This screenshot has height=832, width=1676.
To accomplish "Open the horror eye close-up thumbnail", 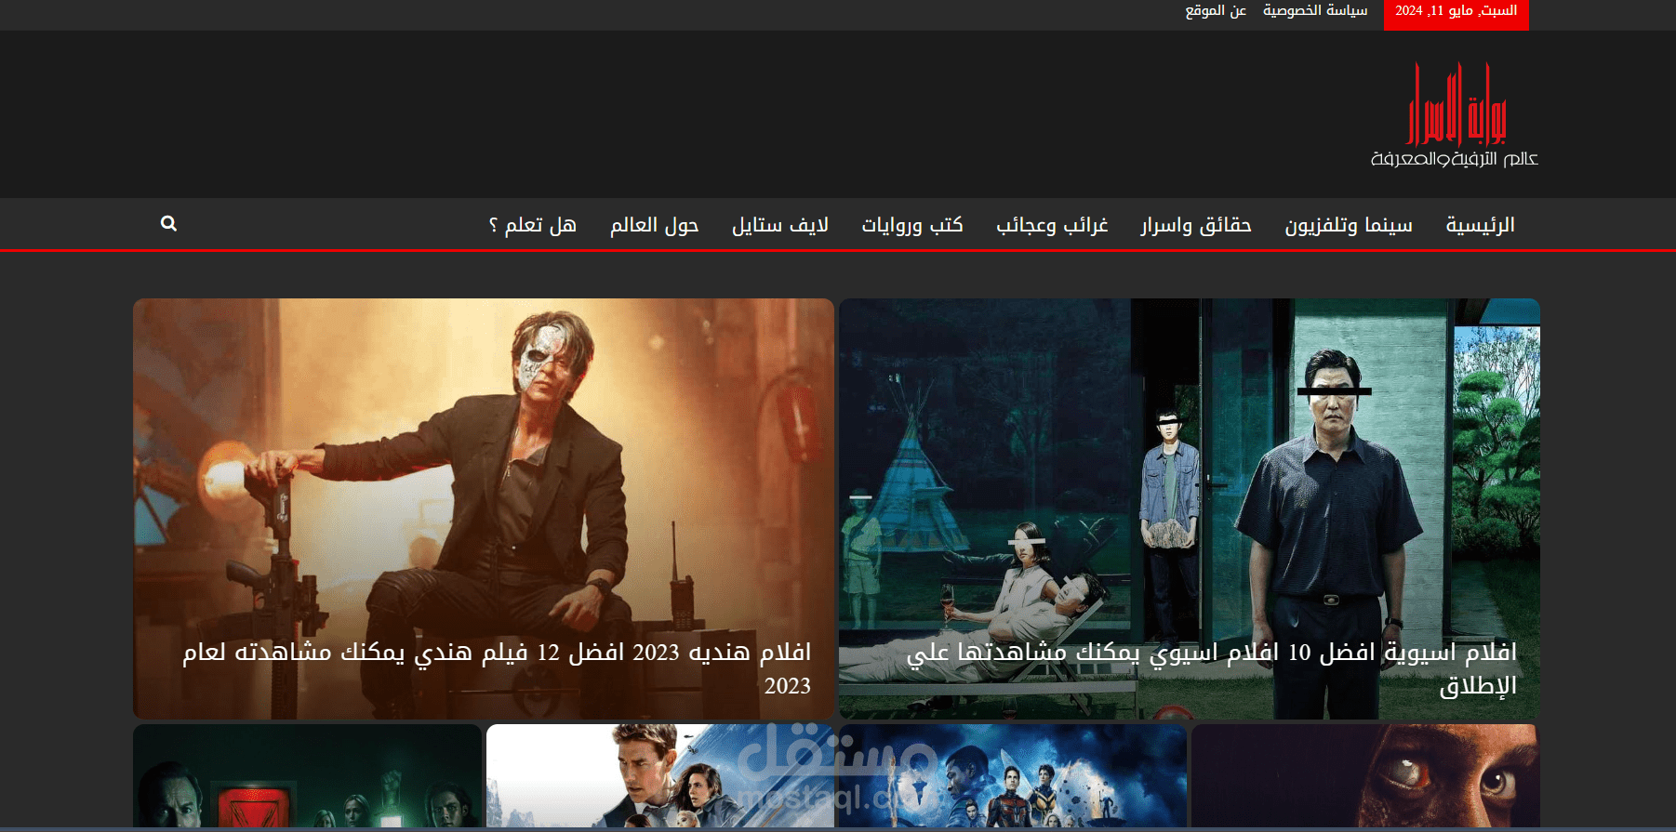I will click(1365, 776).
